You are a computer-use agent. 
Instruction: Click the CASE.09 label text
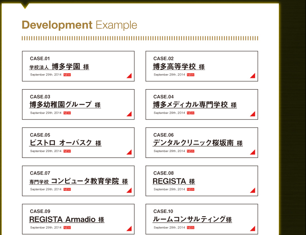coord(40,211)
